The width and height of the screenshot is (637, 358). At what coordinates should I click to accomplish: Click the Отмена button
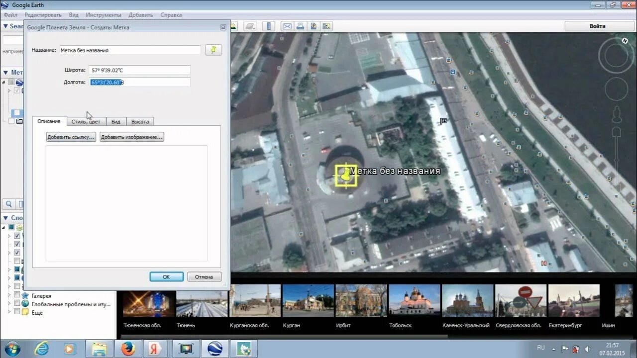tap(204, 276)
